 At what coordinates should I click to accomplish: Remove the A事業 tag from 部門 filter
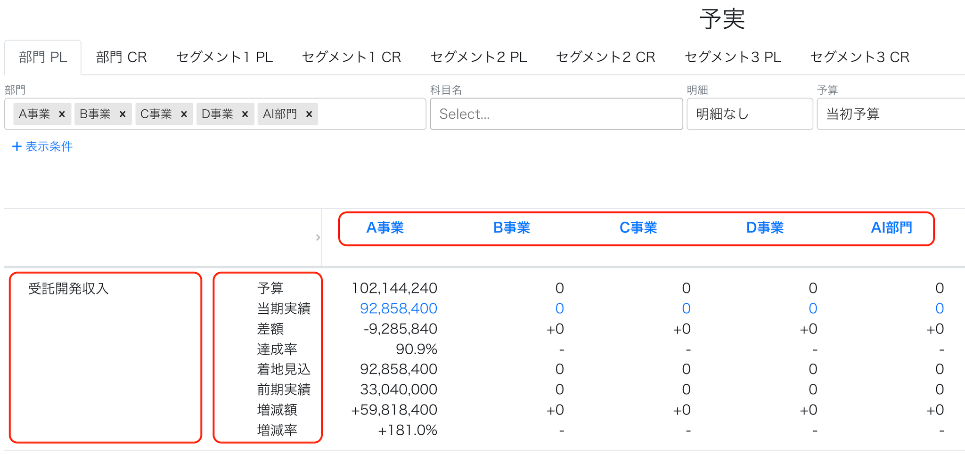[62, 114]
